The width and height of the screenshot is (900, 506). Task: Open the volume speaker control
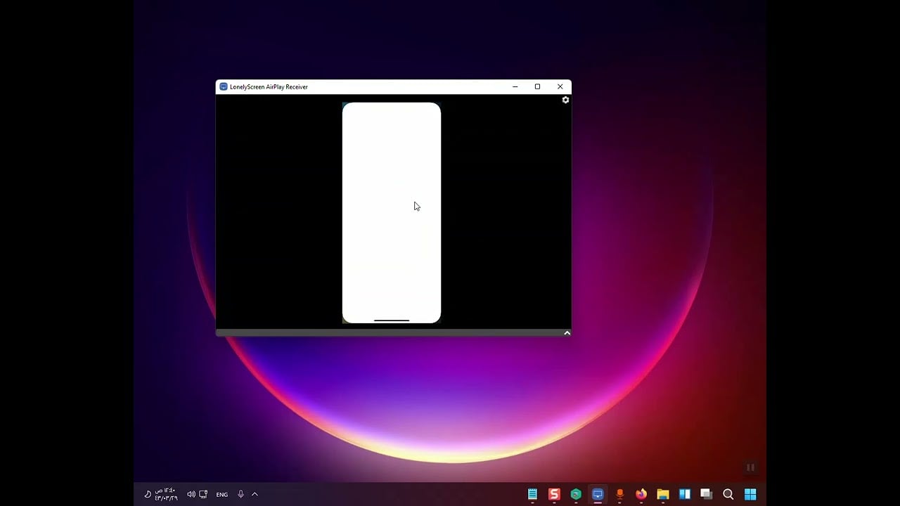click(x=191, y=494)
